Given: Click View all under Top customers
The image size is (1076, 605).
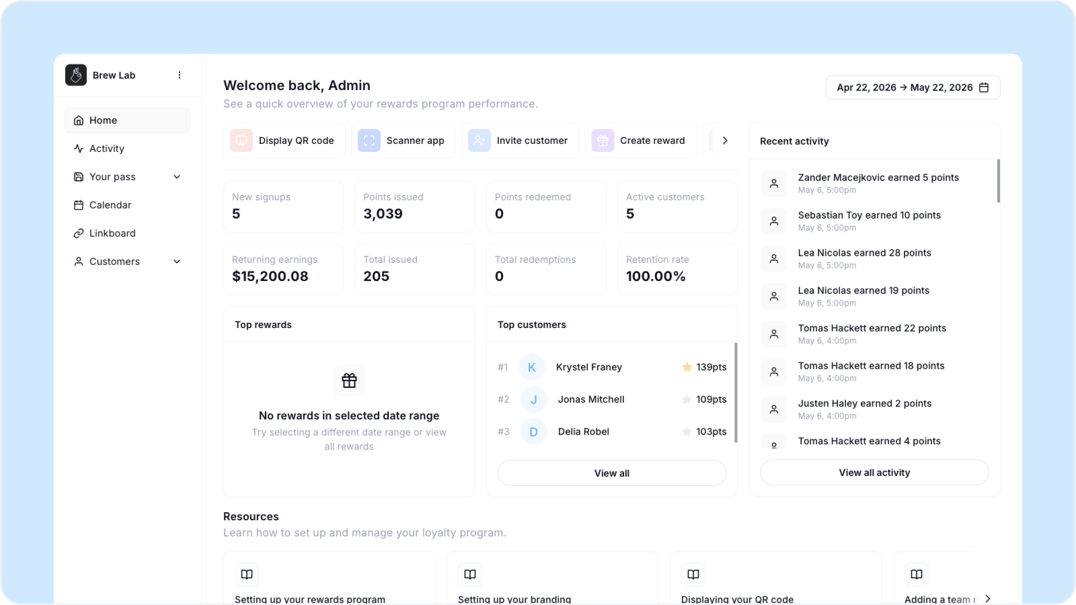Looking at the screenshot, I should coord(612,473).
